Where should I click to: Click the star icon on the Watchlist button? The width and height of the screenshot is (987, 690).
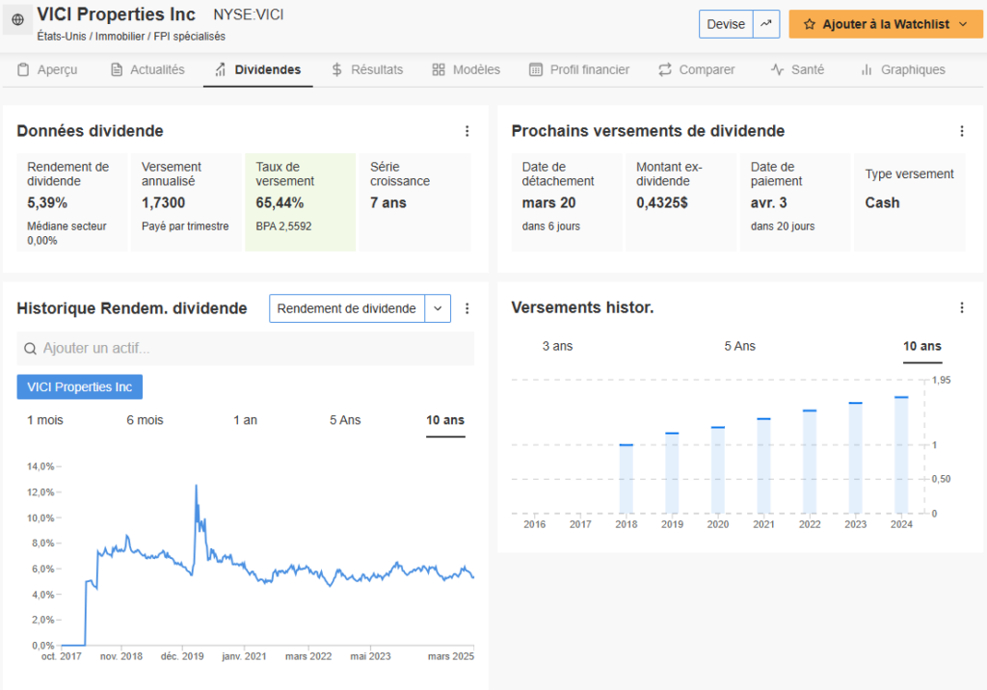point(809,24)
